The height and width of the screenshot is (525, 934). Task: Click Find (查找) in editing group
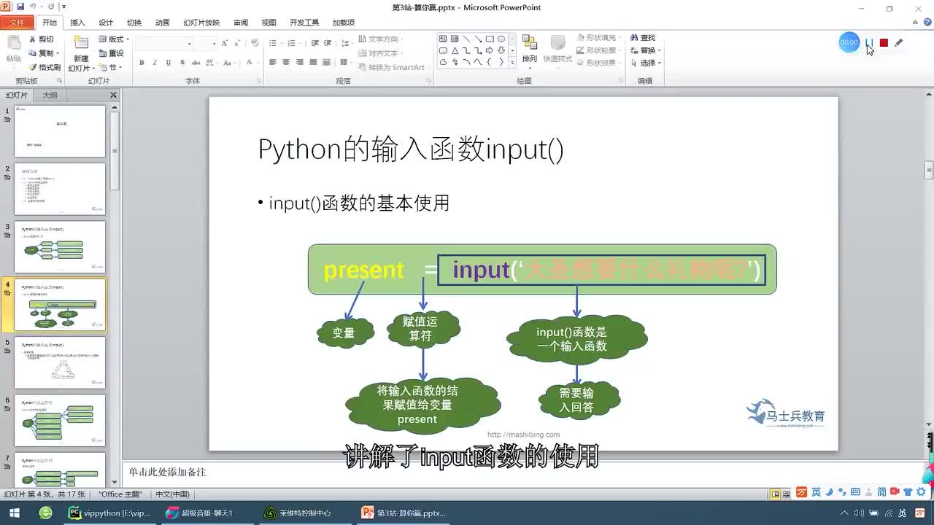[642, 38]
